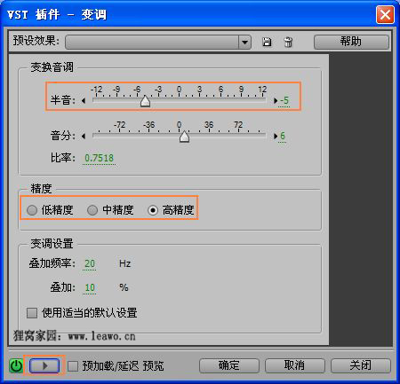Select 中精度 radio option
The width and height of the screenshot is (400, 384).
tap(92, 210)
